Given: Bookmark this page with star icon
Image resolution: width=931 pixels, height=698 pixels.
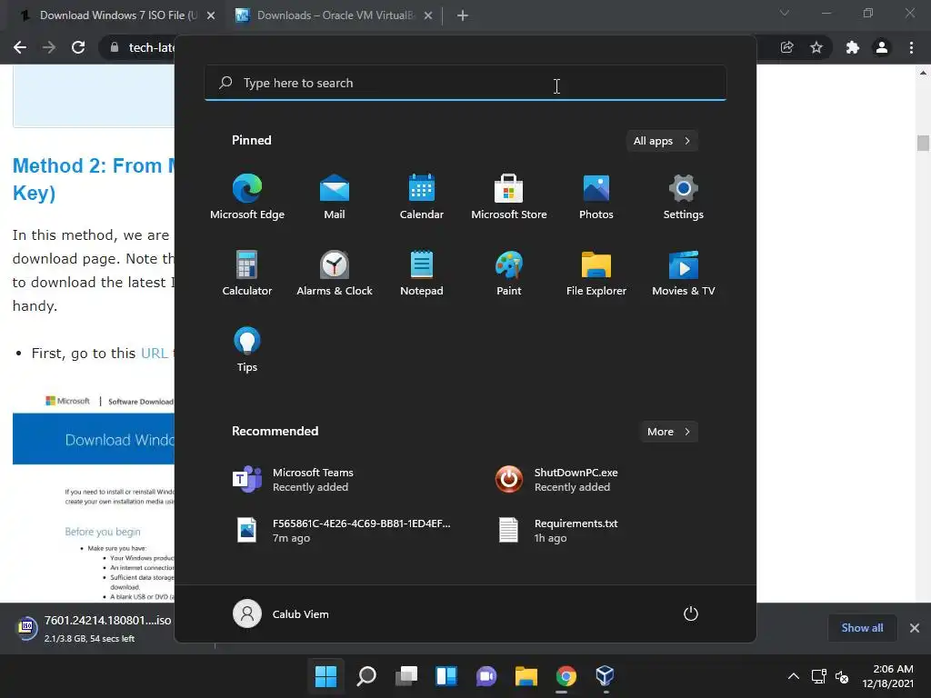Looking at the screenshot, I should click(816, 47).
